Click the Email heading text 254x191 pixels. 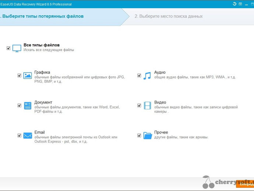coord(39,132)
